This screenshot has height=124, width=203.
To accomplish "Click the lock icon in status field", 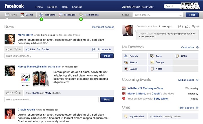I will (x=180, y=15).
